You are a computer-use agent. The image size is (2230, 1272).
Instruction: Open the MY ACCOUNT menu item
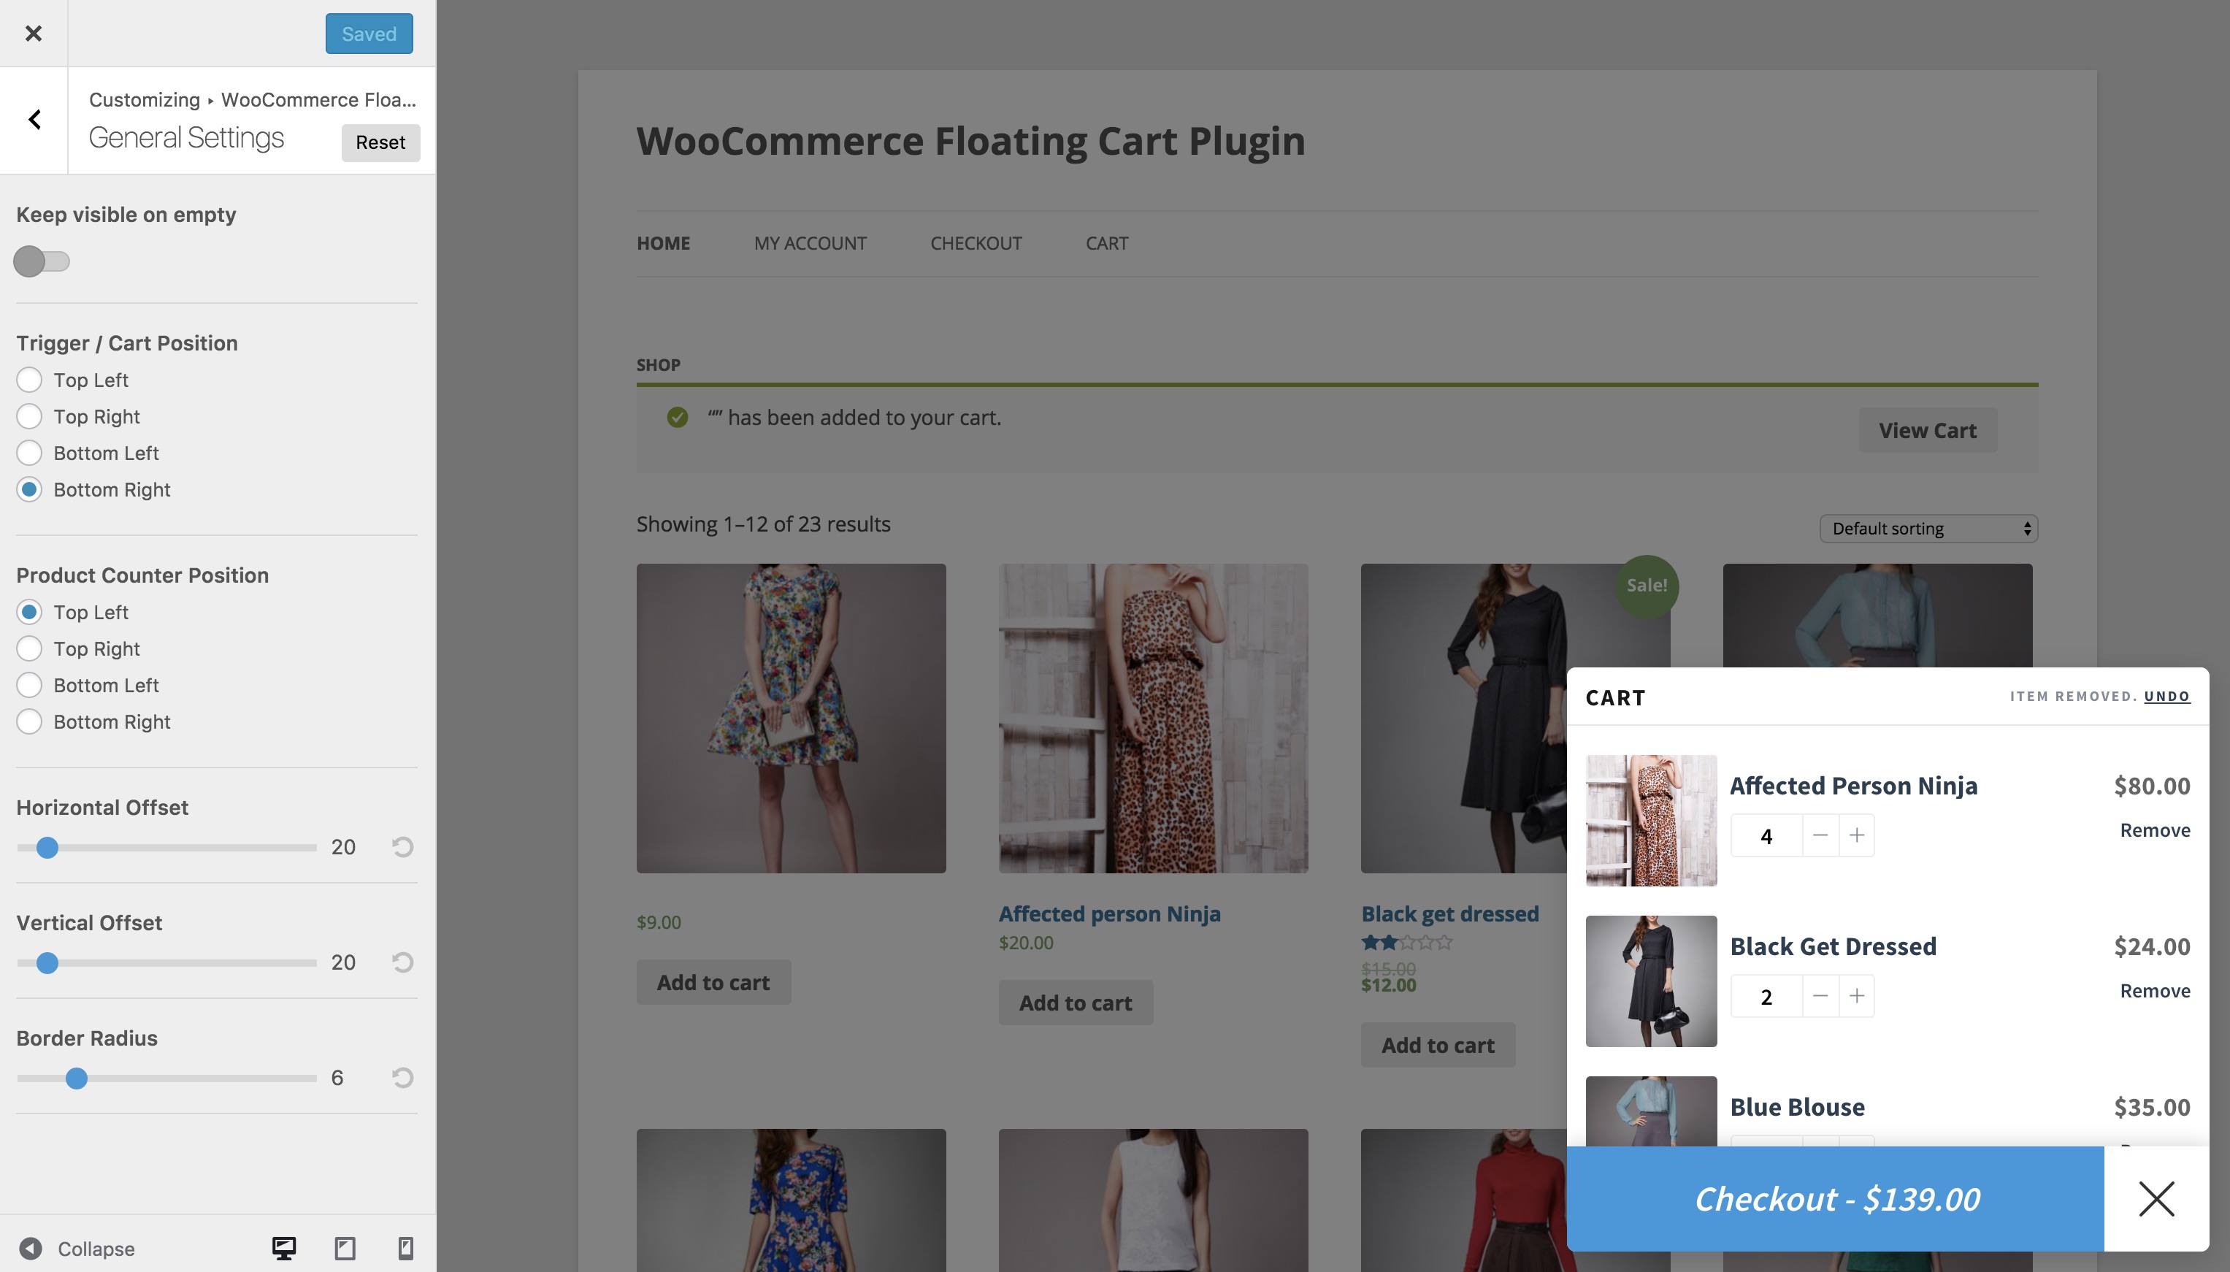[x=809, y=243]
